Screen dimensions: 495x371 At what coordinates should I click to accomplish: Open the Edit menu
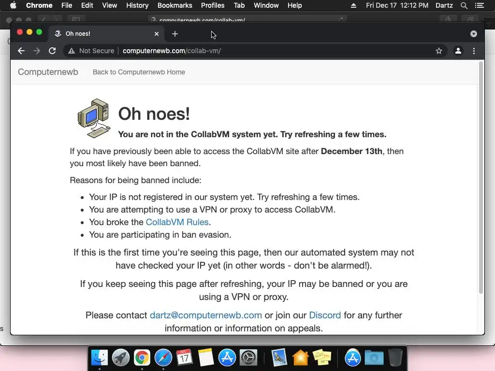coord(87,5)
